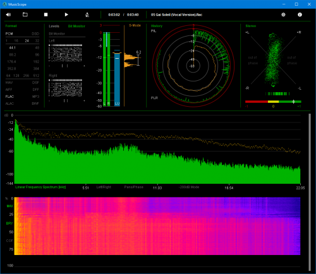Click the MusicScope app icon in title bar
The width and height of the screenshot is (316, 274).
click(x=4, y=4)
